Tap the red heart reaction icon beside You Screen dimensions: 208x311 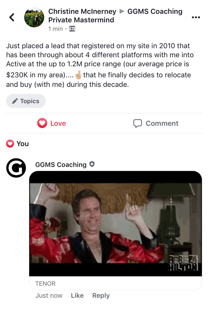(x=10, y=144)
